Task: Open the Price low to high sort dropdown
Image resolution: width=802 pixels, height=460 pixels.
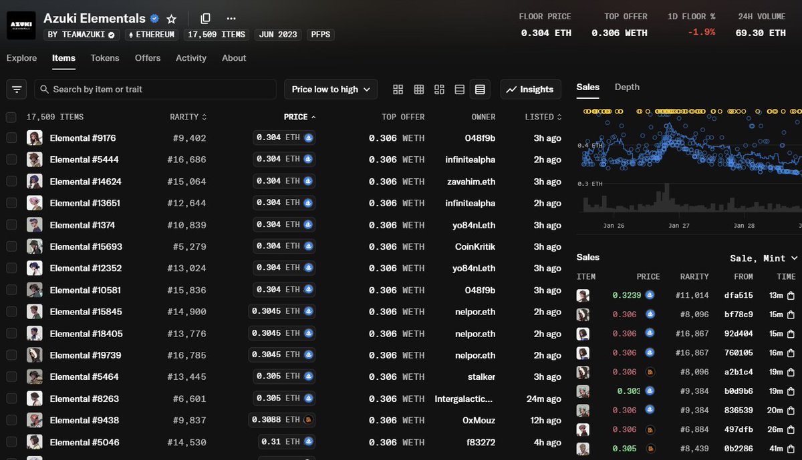Action: (x=331, y=89)
